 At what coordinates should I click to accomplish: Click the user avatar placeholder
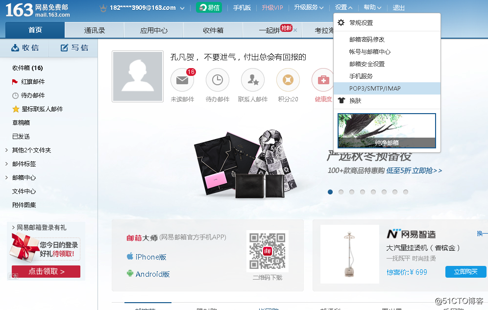pyautogui.click(x=138, y=76)
